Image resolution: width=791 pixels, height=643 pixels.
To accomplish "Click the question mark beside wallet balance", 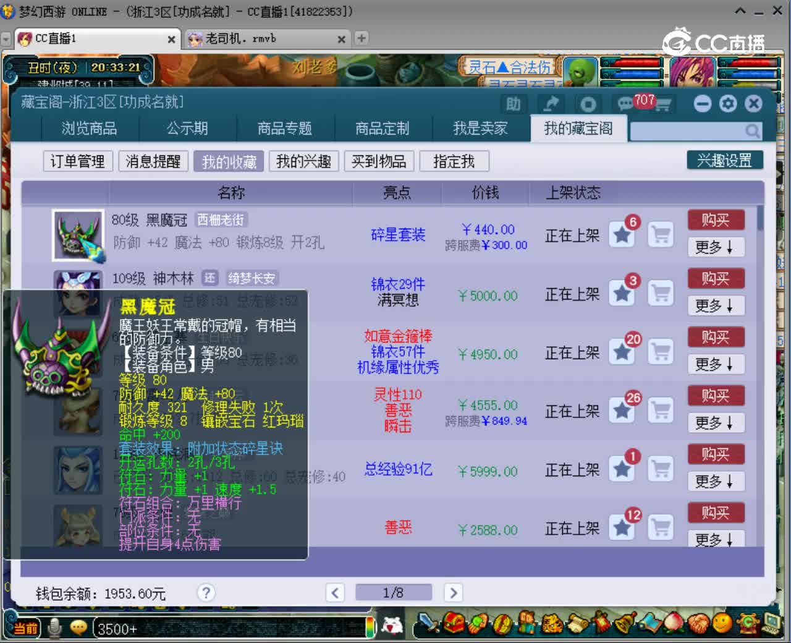I will (x=206, y=593).
